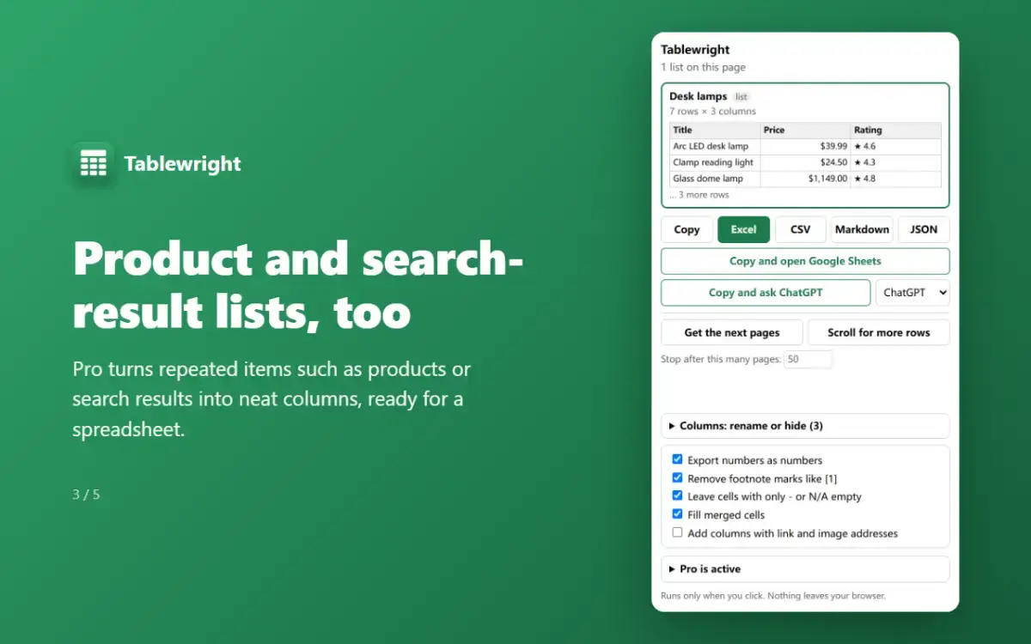The height and width of the screenshot is (644, 1031).
Task: Click the Title column header
Action: 715,131
